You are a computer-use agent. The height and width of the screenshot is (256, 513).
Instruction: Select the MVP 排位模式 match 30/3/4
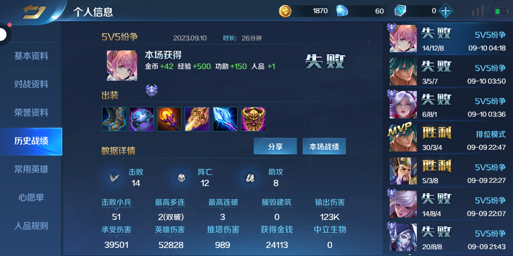coord(448,138)
